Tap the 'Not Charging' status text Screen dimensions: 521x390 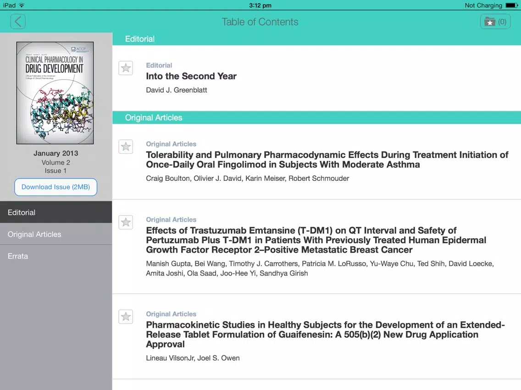click(483, 5)
